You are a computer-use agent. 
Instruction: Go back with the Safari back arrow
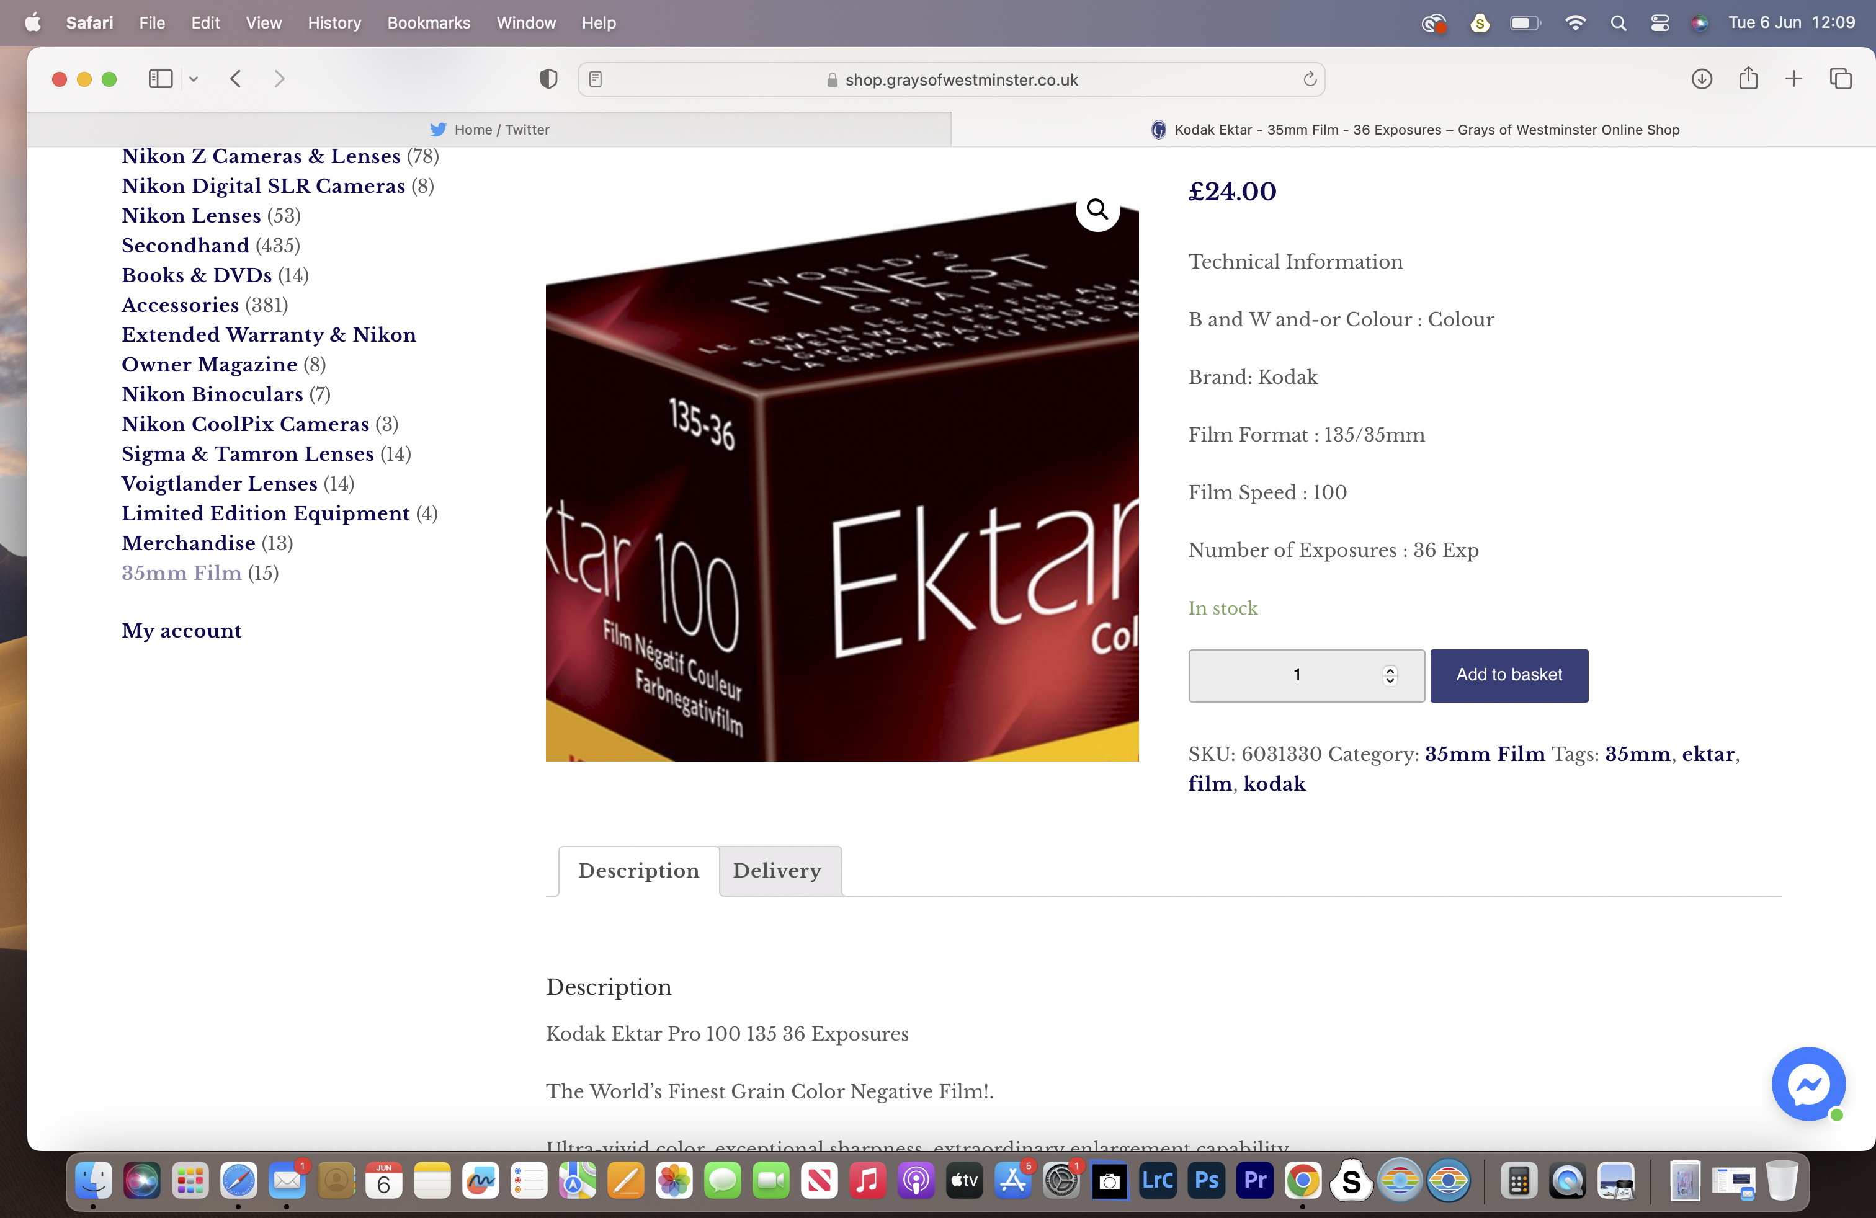tap(236, 79)
